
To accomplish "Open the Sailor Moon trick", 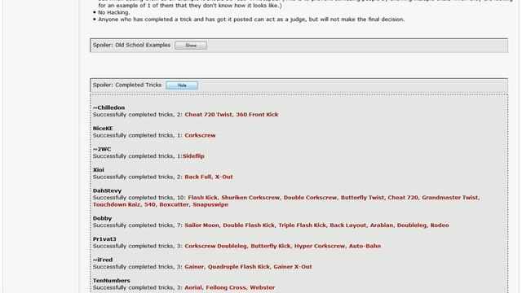I will point(201,225).
